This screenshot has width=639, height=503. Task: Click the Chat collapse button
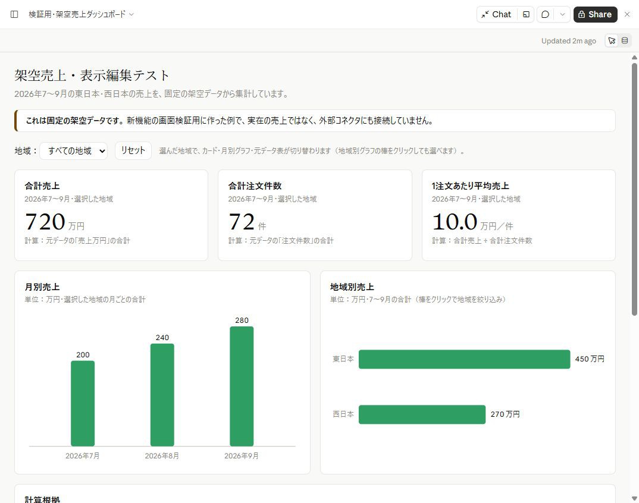coord(497,14)
